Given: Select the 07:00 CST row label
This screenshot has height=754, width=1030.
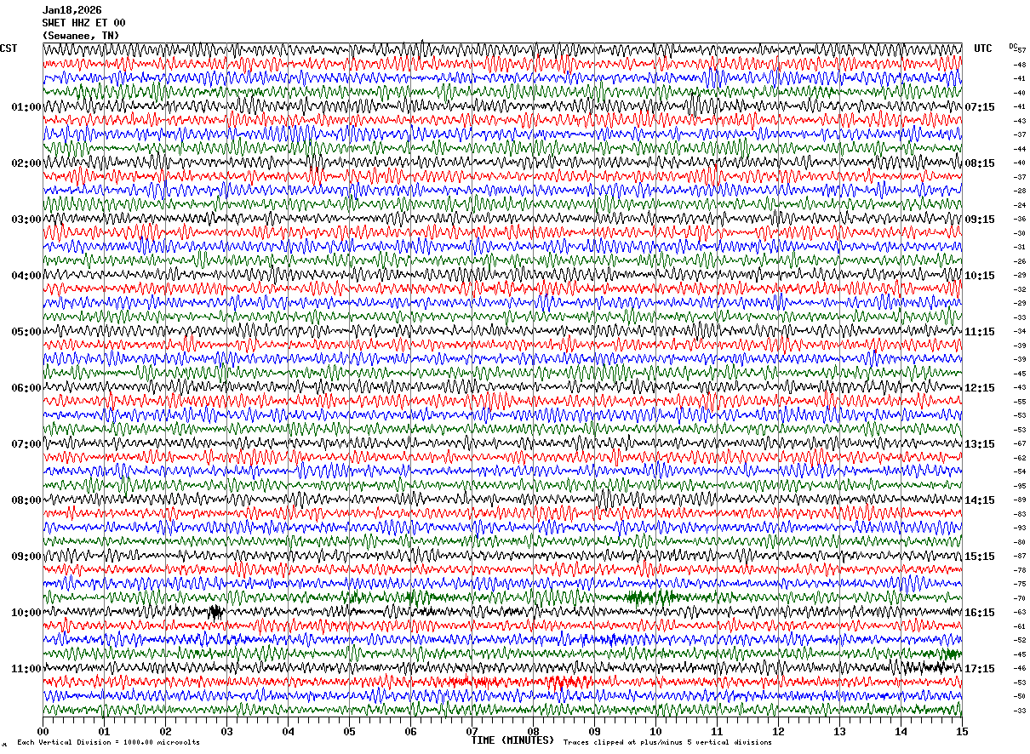Looking at the screenshot, I should [26, 444].
